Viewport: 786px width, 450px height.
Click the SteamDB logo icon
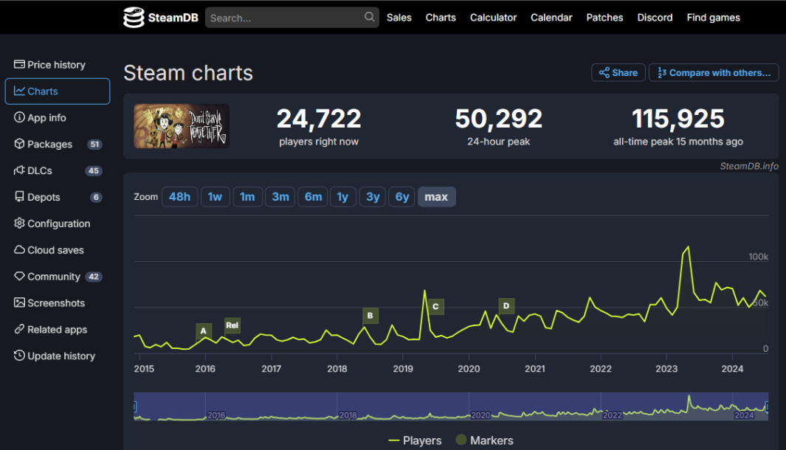coord(134,18)
